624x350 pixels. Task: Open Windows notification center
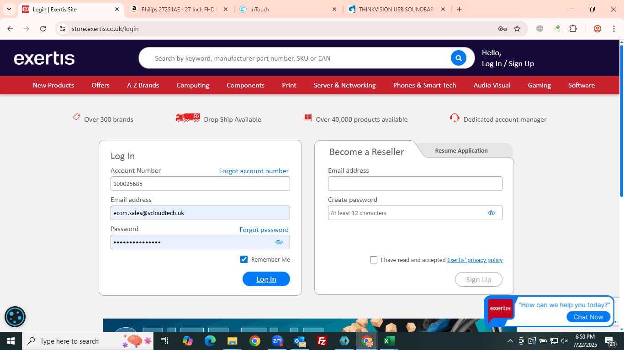[610, 341]
